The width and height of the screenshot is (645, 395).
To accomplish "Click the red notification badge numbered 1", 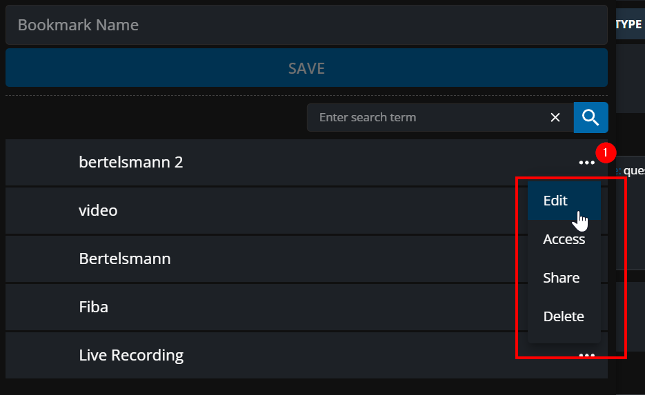I will 605,152.
